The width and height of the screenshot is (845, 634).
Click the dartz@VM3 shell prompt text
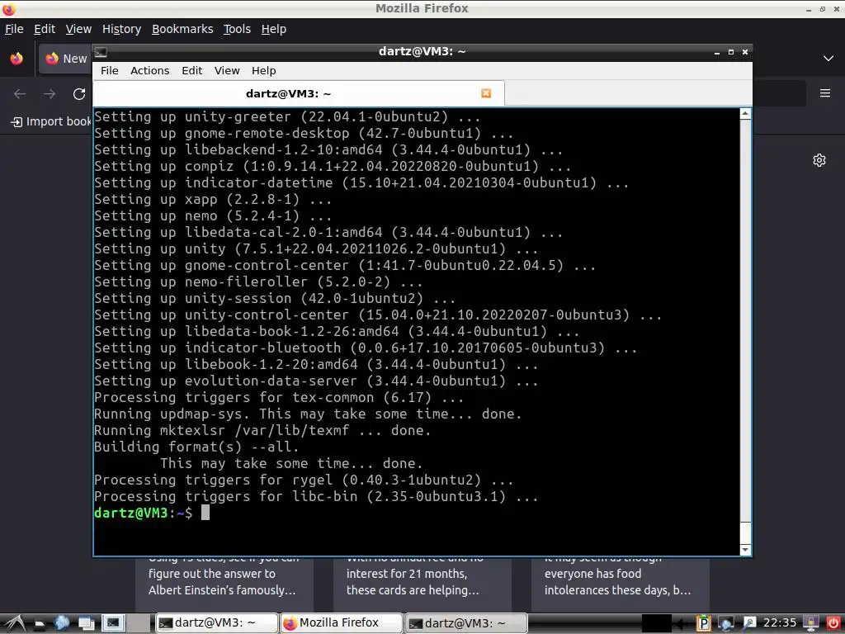pos(143,513)
